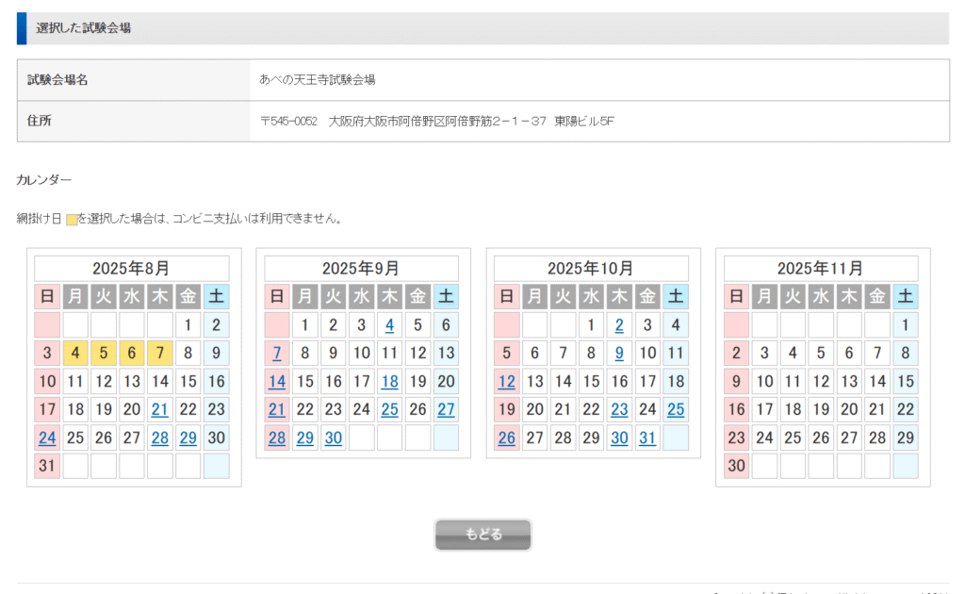Click the venue name あべの天王寺試験会場
Viewport: 965px width, 594px height.
[318, 79]
